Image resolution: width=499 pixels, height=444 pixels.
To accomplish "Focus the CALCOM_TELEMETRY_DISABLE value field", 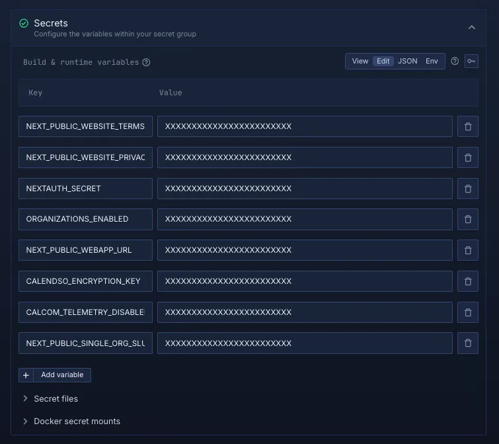I will [x=305, y=312].
